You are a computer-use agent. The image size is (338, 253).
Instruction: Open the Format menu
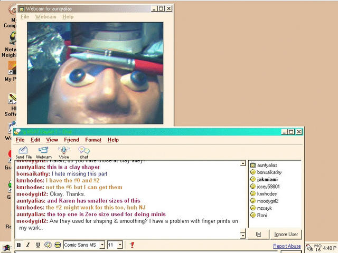pos(93,140)
